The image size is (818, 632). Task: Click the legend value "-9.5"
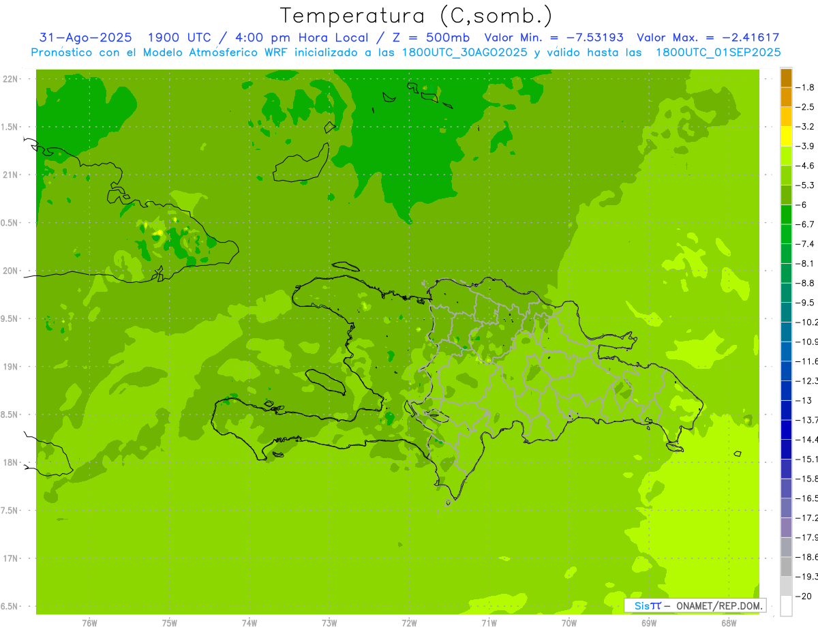806,303
